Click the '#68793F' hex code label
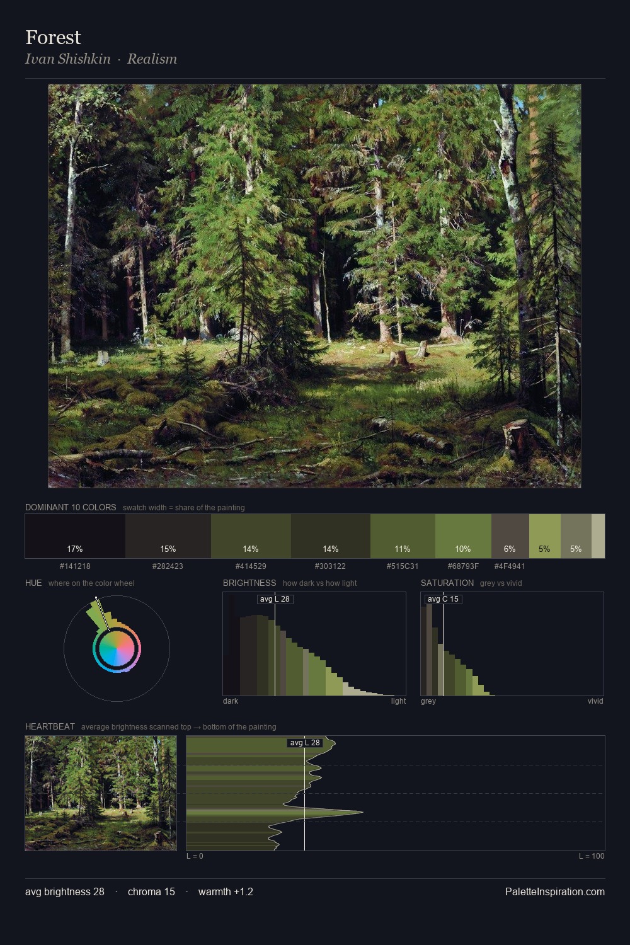This screenshot has height=945, width=630. [x=463, y=566]
